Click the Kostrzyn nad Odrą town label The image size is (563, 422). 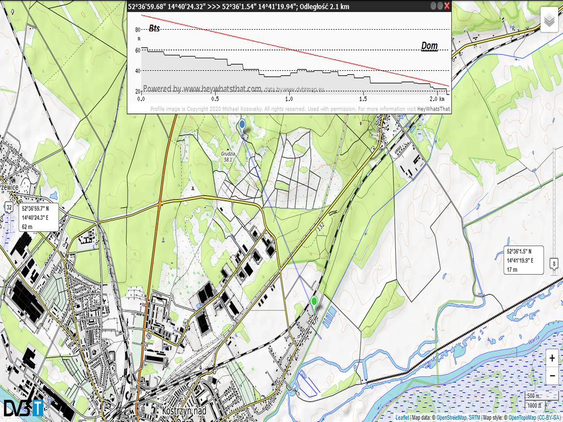click(184, 413)
